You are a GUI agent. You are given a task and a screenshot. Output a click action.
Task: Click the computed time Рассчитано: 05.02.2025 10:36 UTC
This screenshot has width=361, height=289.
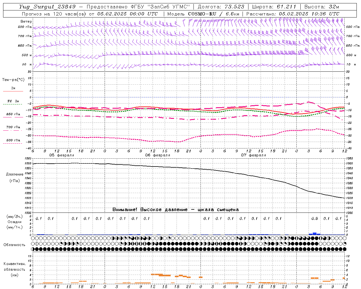pyautogui.click(x=293, y=14)
